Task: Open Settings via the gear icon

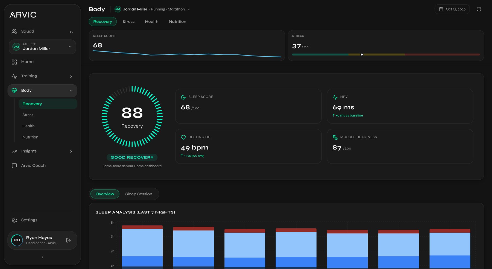Action: [14, 220]
